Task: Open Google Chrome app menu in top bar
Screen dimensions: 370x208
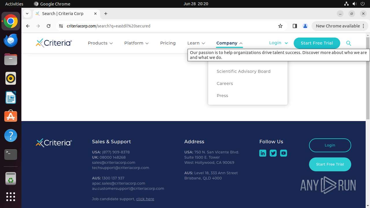Action: click(x=52, y=4)
